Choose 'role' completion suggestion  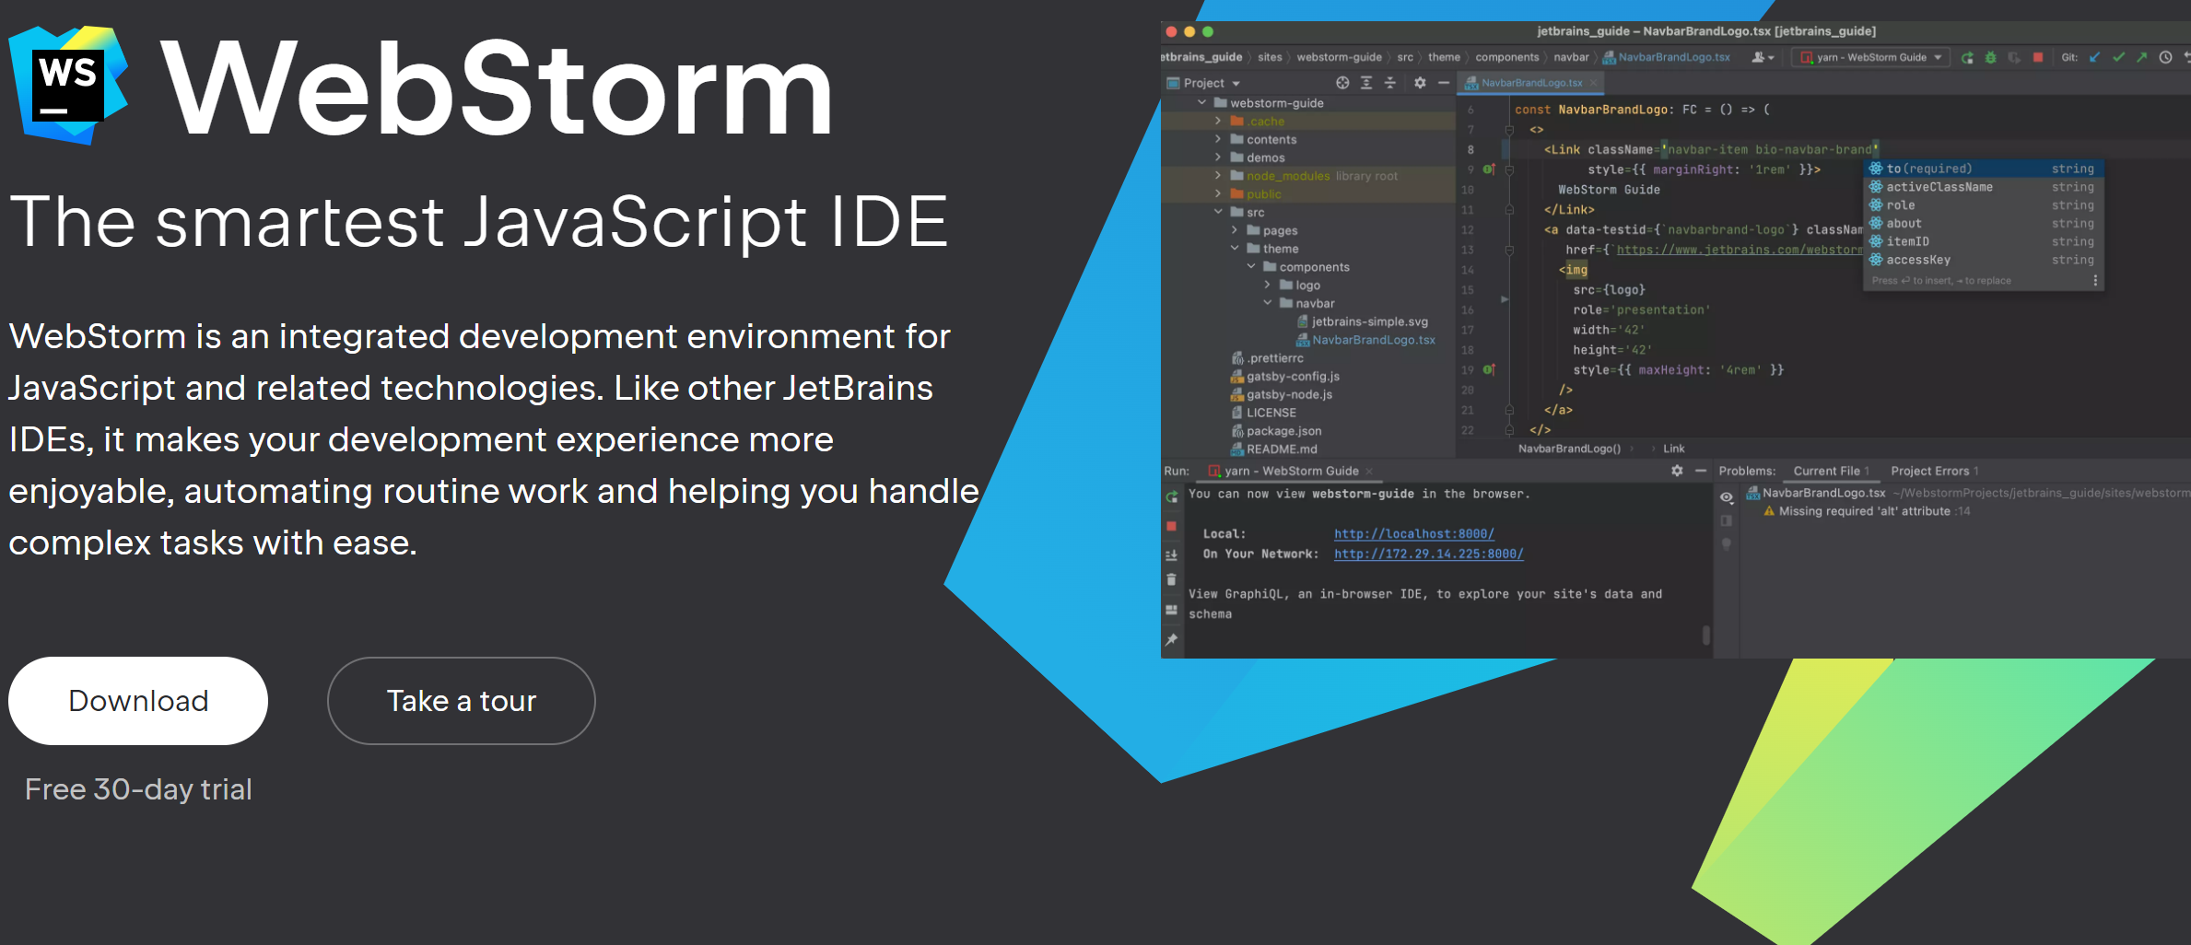coord(1984,205)
